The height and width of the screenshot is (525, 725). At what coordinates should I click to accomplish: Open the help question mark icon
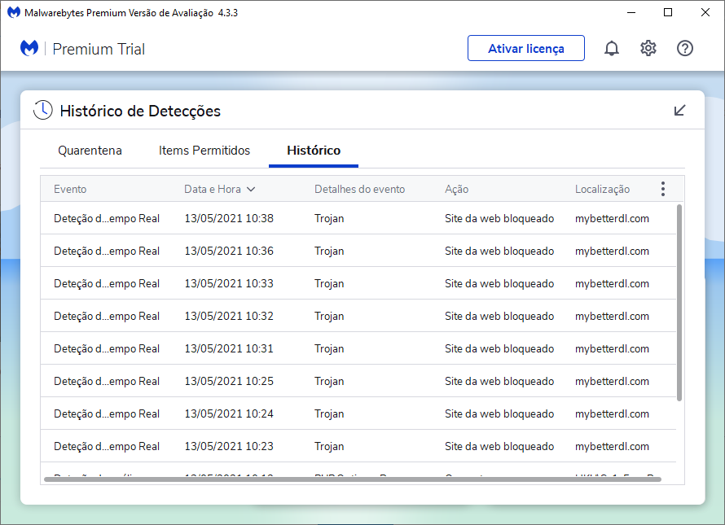pyautogui.click(x=685, y=48)
